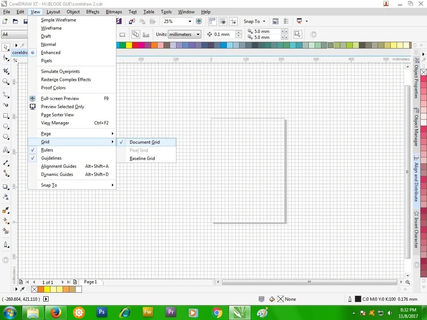The height and width of the screenshot is (320, 427).
Task: Click the Open folder icon
Action: 16,21
